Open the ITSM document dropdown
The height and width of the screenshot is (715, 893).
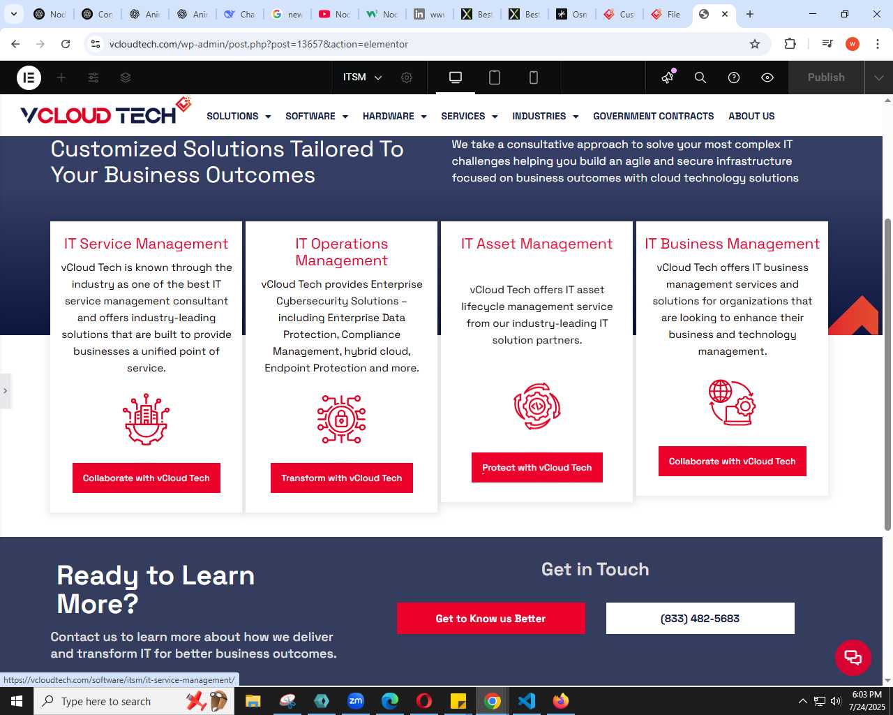[x=363, y=78]
